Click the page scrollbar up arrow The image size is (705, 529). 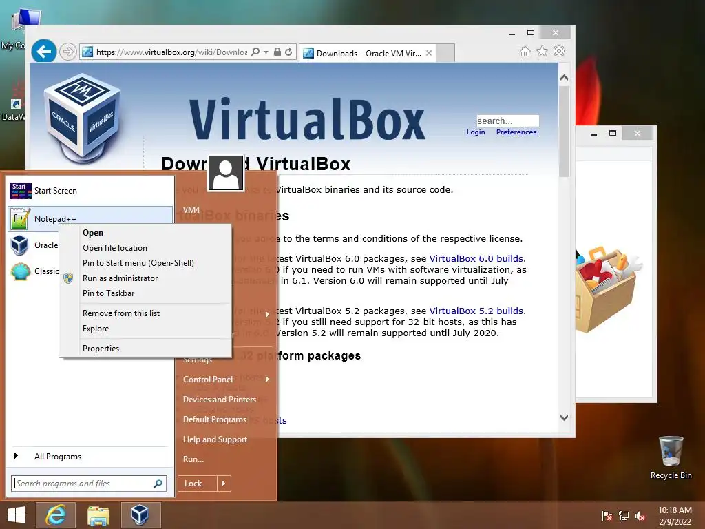(x=565, y=77)
